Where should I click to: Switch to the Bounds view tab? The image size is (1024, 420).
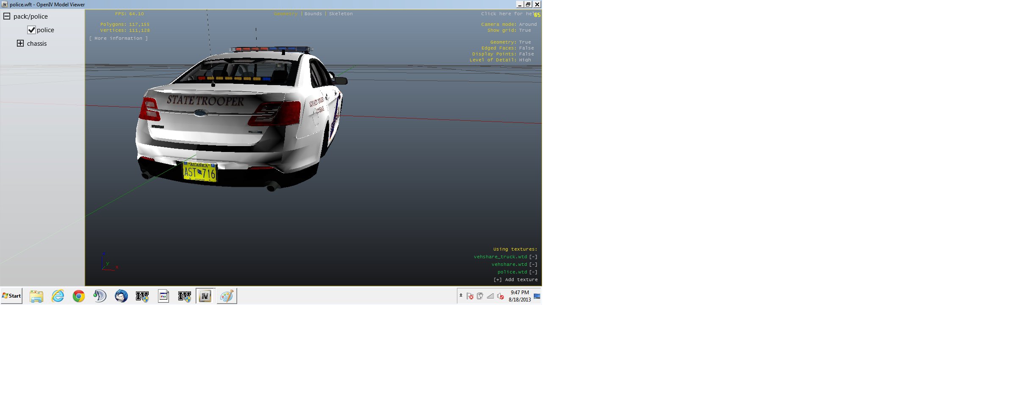(x=313, y=14)
